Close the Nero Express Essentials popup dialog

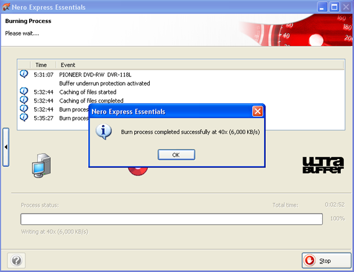(x=257, y=111)
